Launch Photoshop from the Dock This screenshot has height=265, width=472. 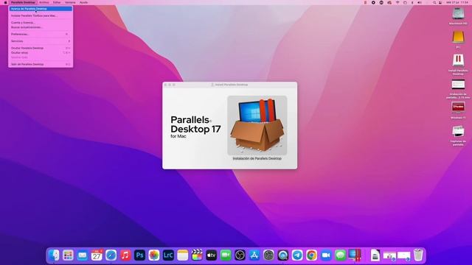point(139,255)
